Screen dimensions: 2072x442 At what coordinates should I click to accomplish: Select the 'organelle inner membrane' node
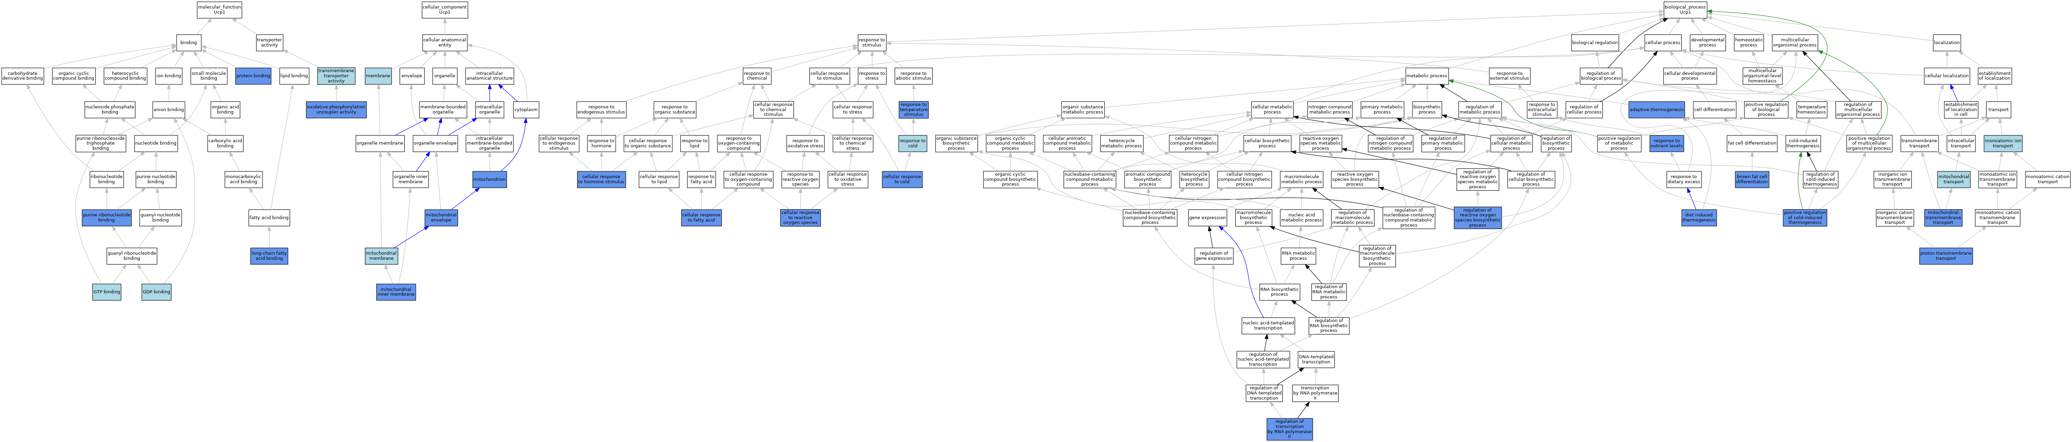pos(410,179)
